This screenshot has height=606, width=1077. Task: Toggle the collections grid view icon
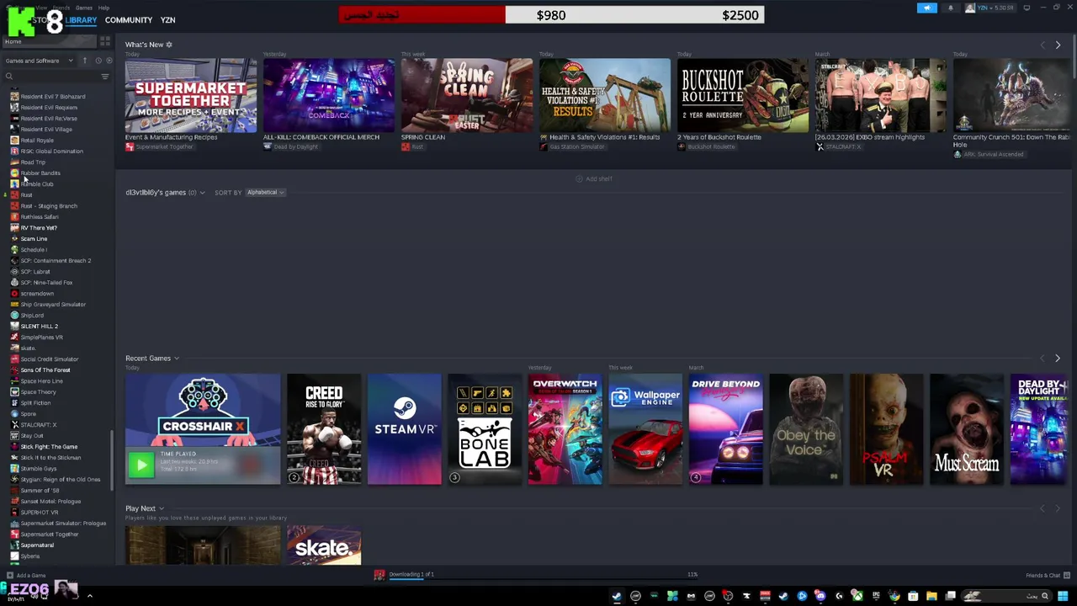(105, 41)
